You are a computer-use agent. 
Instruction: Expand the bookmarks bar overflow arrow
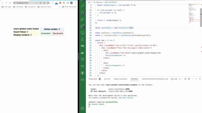point(59,7)
